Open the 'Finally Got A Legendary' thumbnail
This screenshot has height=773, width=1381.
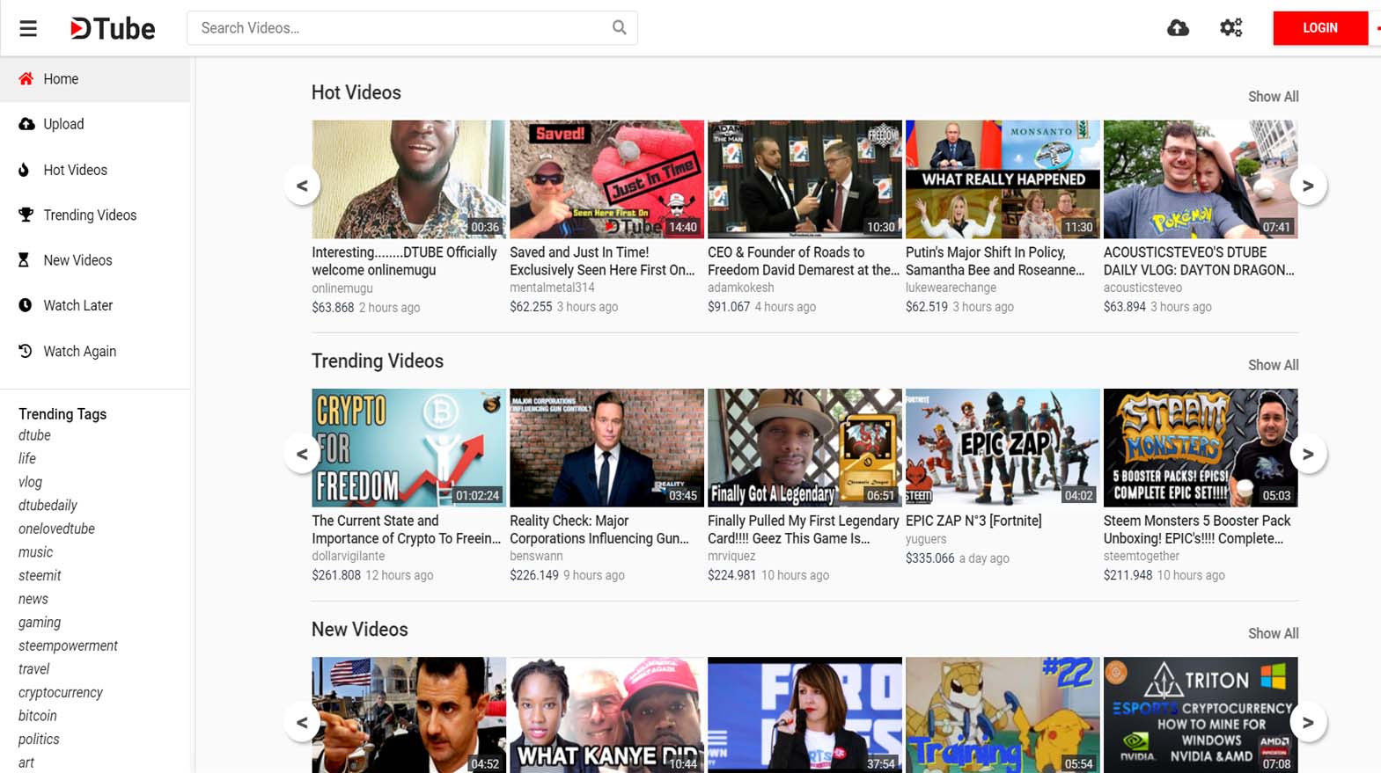(x=804, y=448)
